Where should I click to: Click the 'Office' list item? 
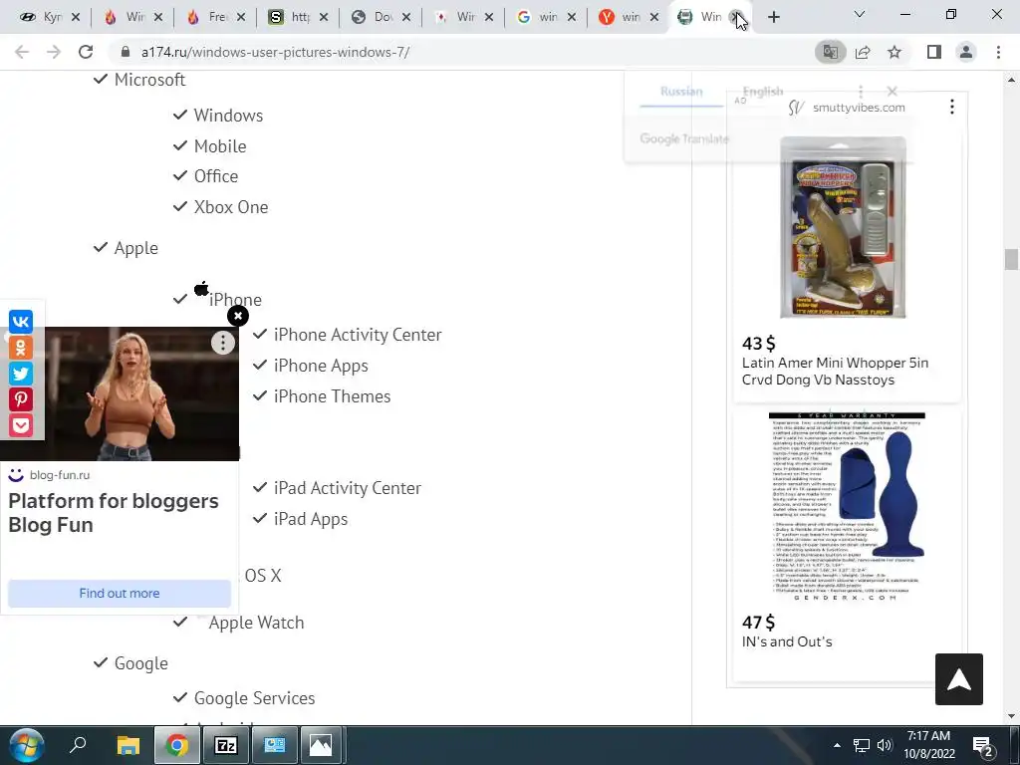(216, 176)
